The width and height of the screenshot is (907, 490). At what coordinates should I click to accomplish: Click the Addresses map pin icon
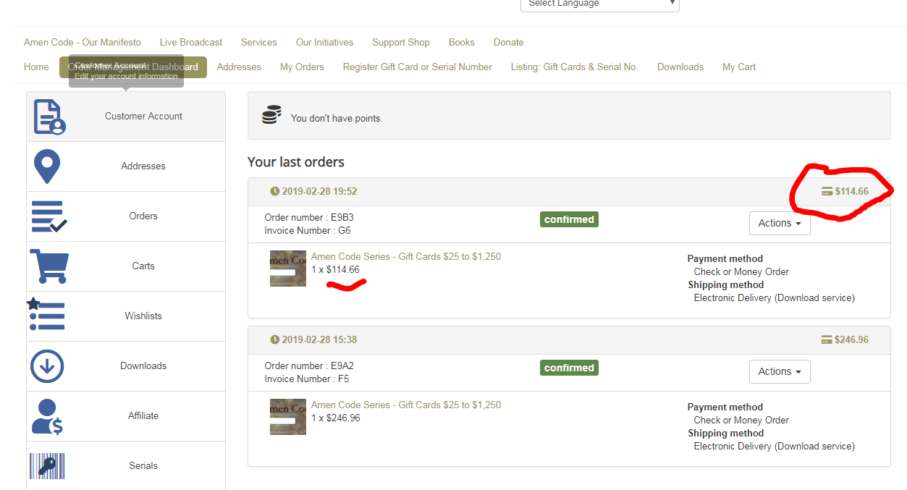point(47,166)
